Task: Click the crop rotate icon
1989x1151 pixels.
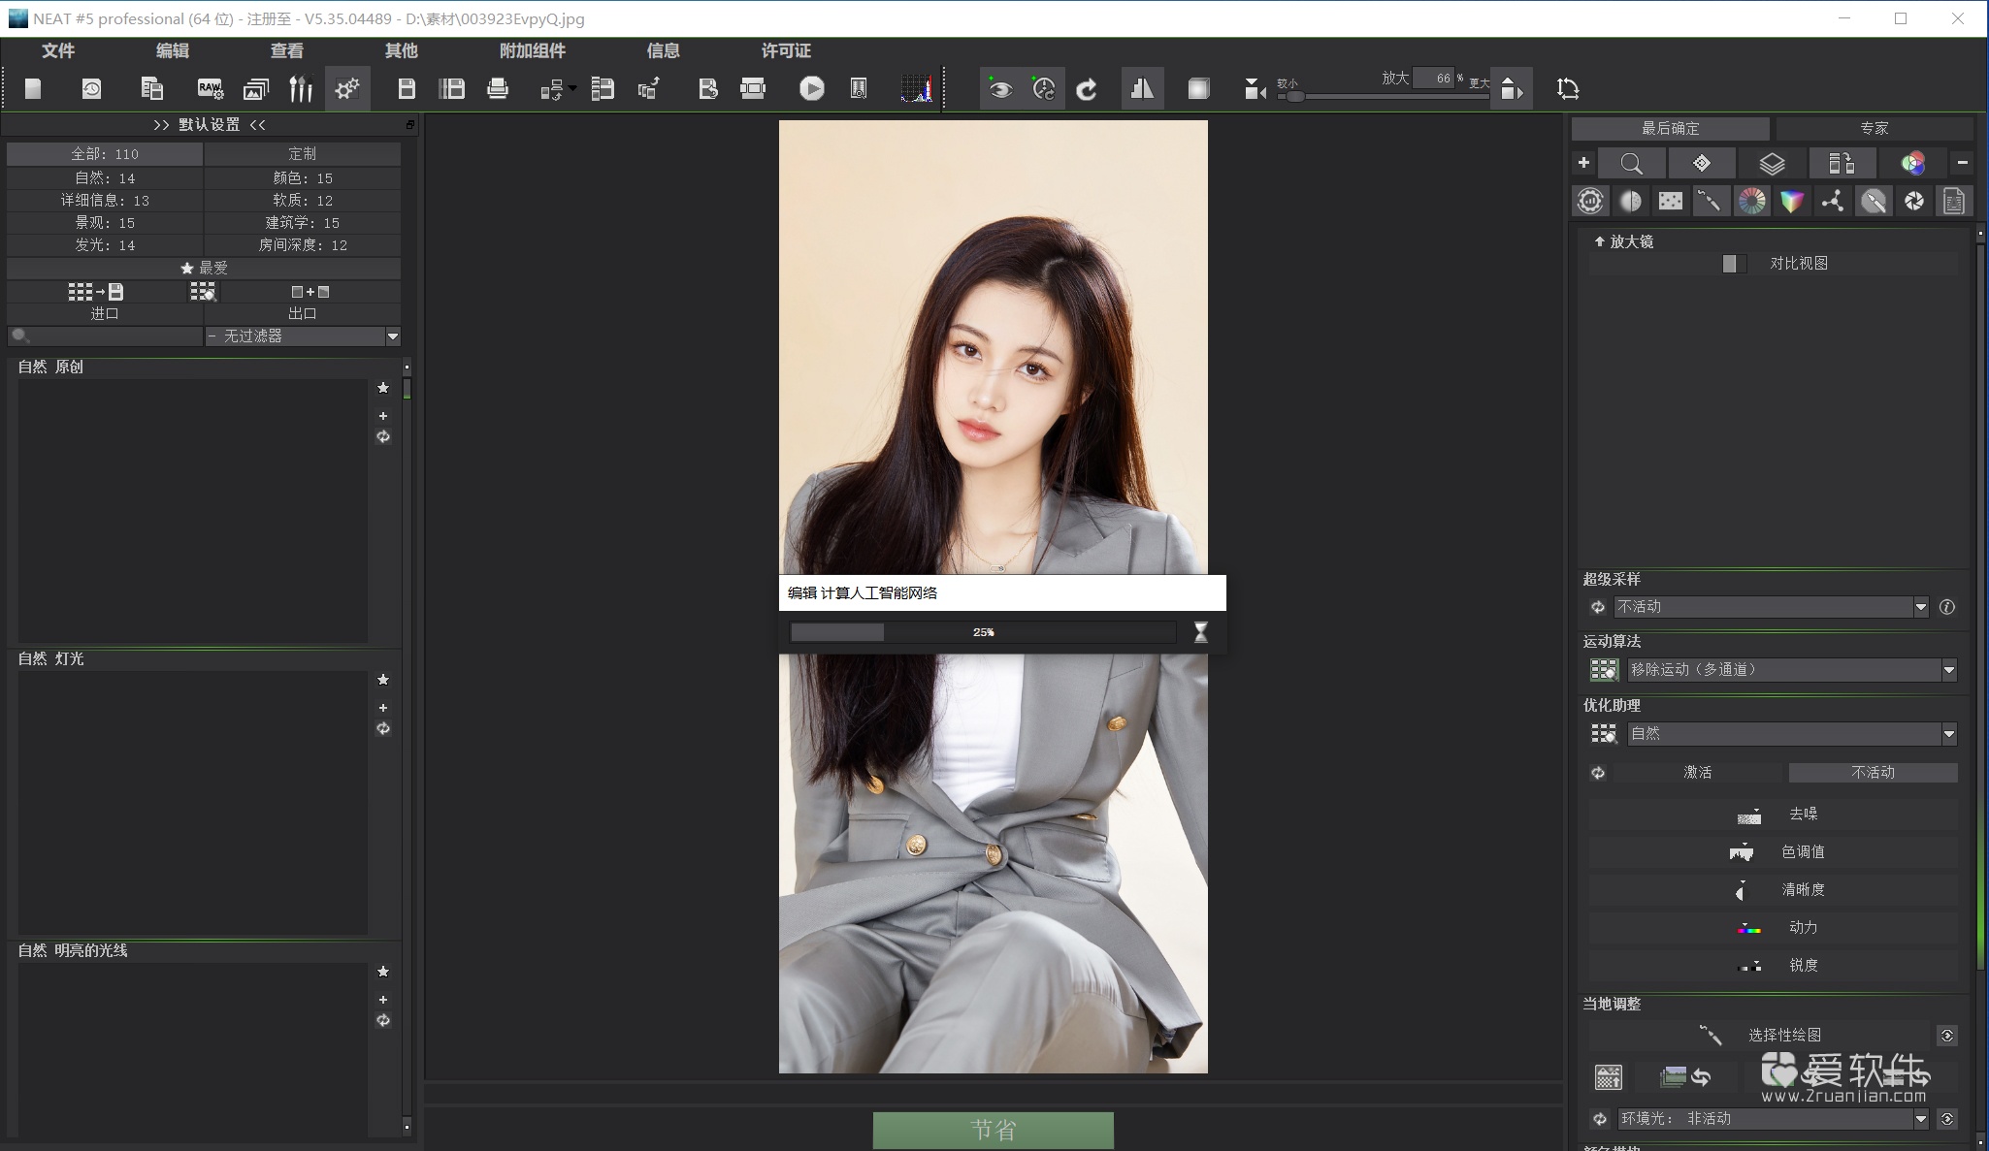Action: [1568, 89]
